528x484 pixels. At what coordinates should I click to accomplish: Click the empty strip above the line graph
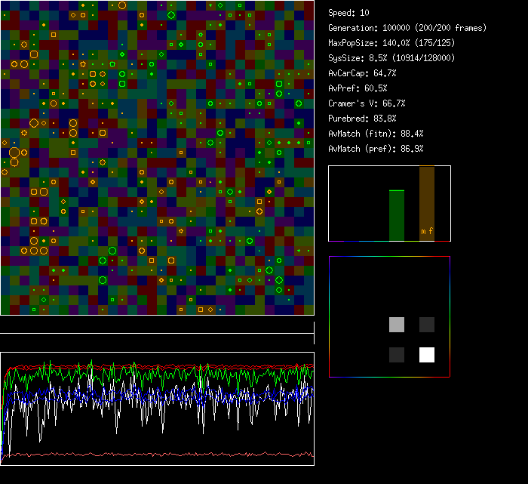157,325
